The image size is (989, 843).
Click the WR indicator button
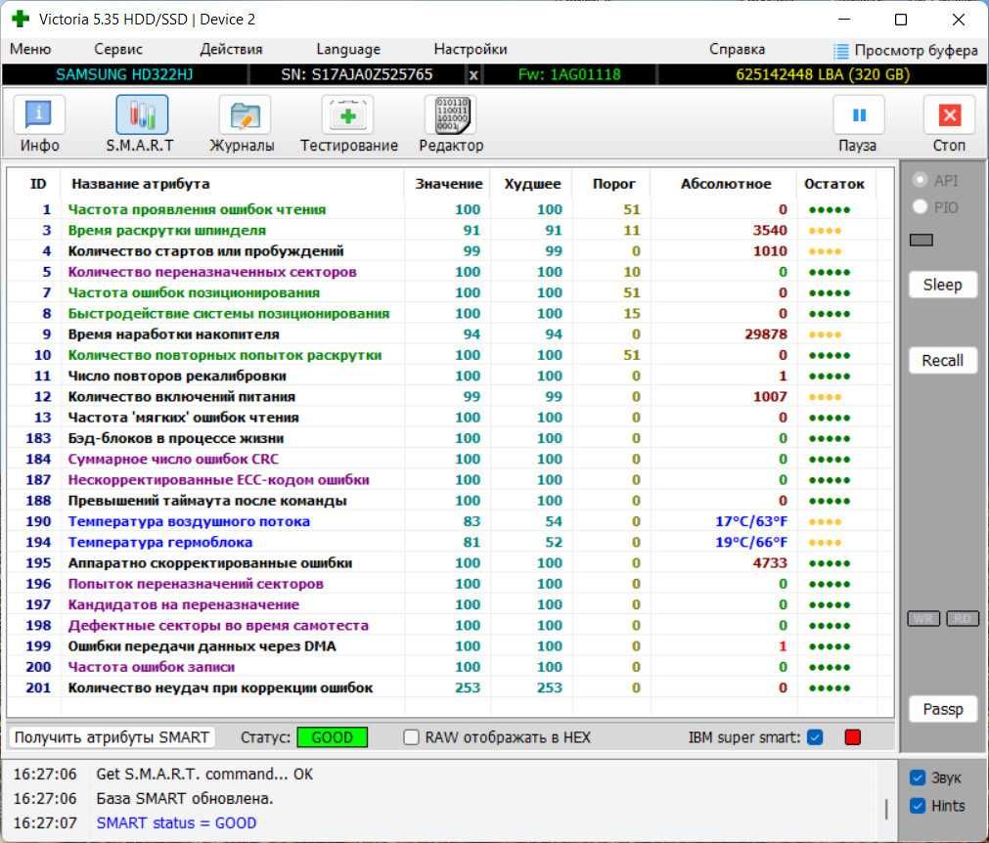tap(923, 618)
